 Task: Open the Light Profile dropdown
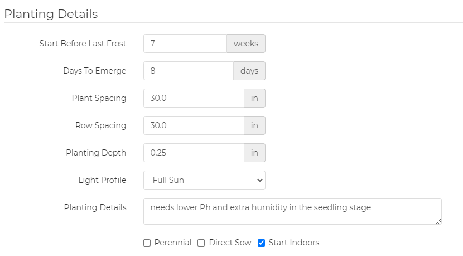(x=204, y=180)
